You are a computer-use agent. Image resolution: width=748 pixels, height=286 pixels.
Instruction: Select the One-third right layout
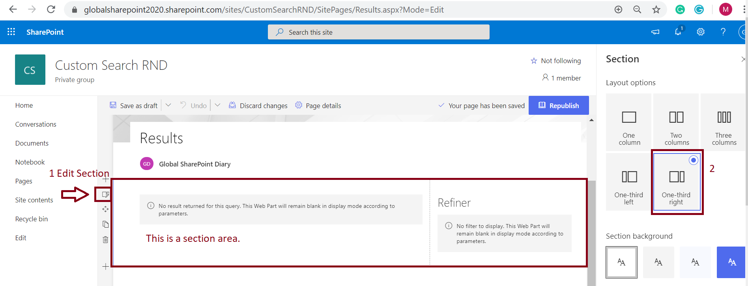pyautogui.click(x=677, y=182)
